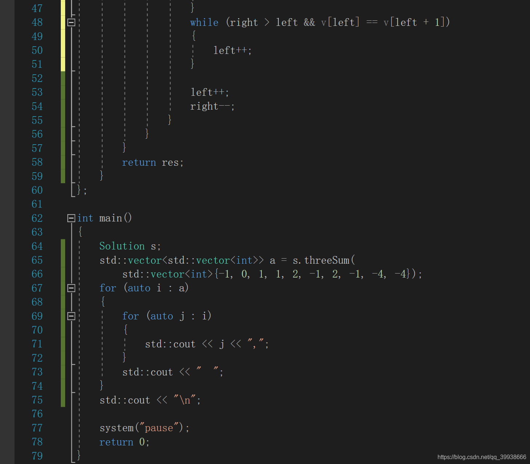530x464 pixels.
Task: Click 'return res;' on line 58
Action: click(x=153, y=162)
